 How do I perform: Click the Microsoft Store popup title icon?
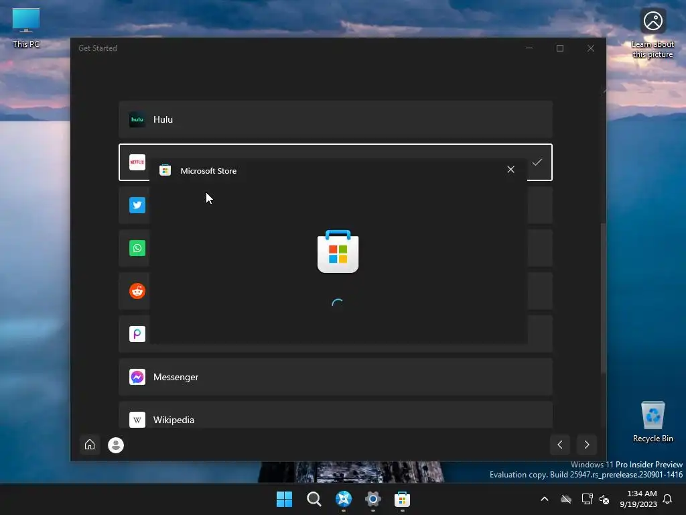pos(165,170)
